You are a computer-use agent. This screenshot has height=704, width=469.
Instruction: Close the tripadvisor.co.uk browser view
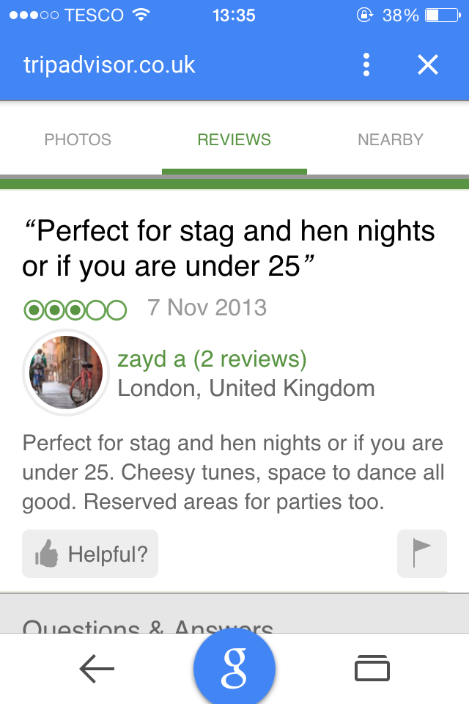(x=428, y=65)
